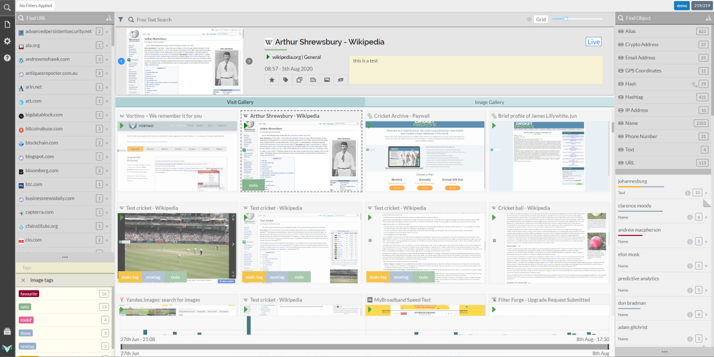Expand the Name object category

coord(664,123)
